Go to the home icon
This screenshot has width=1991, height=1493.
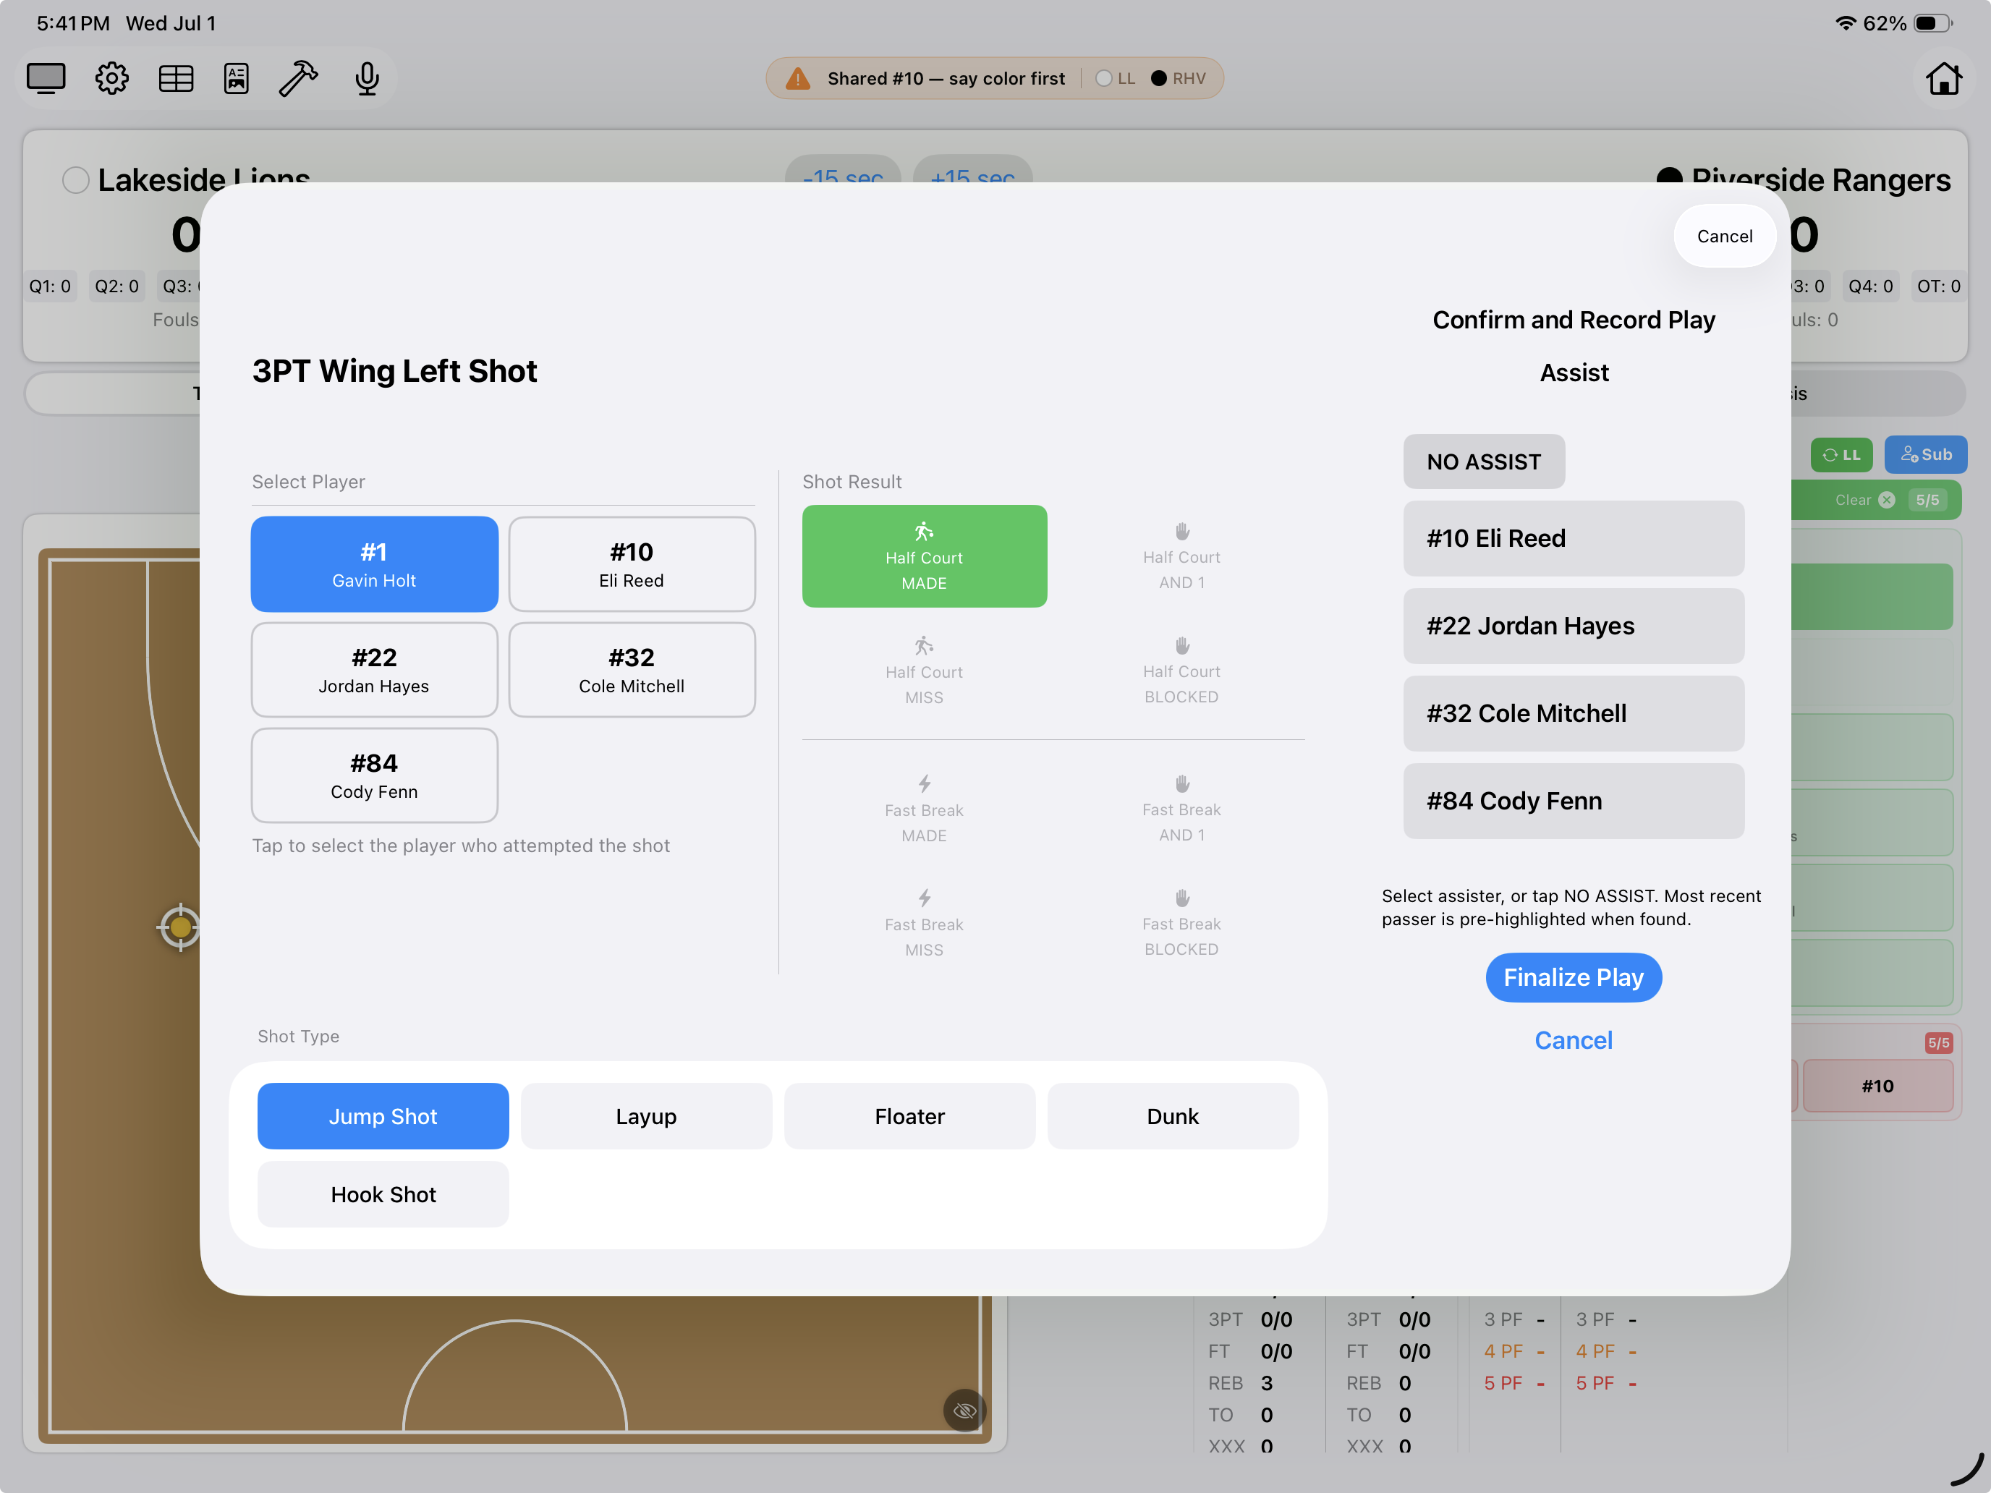(1943, 78)
